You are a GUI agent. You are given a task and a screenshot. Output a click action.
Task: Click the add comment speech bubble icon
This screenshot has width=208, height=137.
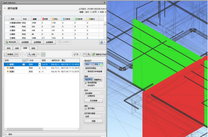click(x=43, y=54)
